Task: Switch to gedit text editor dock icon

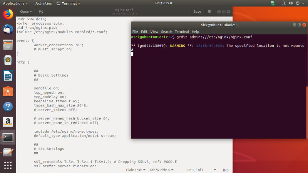Action: tap(8, 152)
